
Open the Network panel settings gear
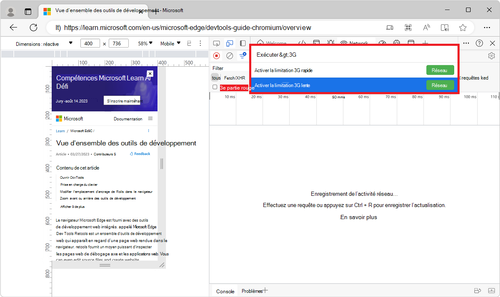click(492, 55)
